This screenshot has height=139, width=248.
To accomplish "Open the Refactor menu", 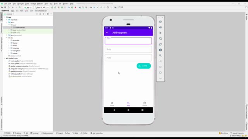I will (x=40, y=3).
